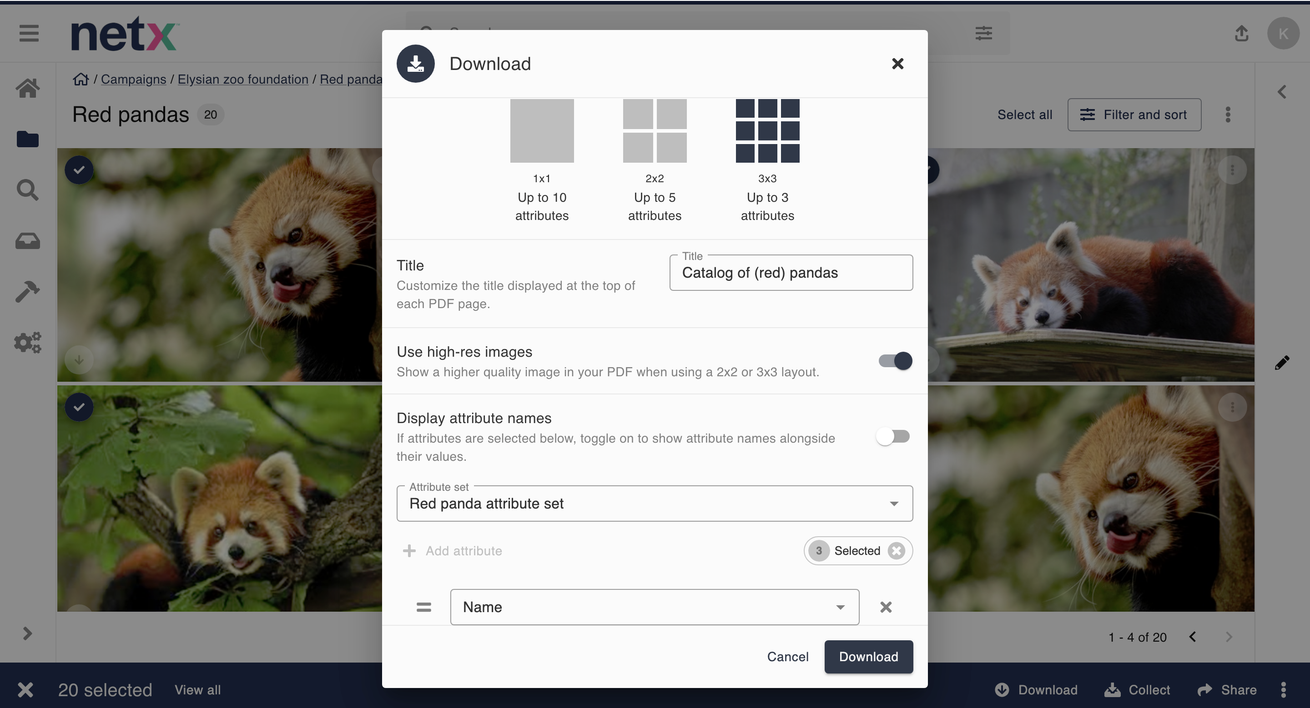Expand the Name attribute dropdown

click(x=655, y=607)
